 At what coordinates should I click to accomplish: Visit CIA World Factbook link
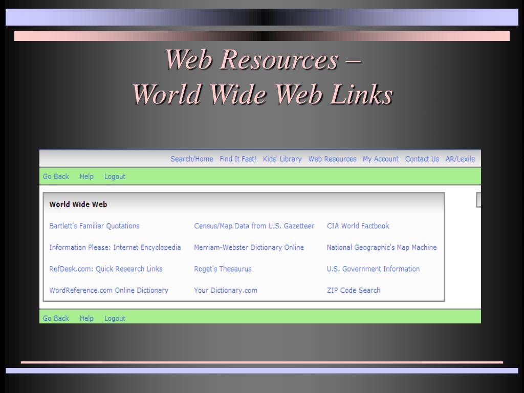[x=358, y=226]
